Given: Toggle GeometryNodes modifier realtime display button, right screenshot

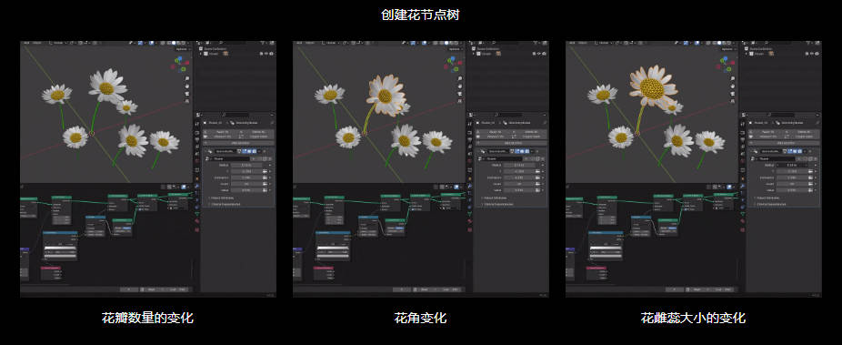Looking at the screenshot, I should (795, 151).
